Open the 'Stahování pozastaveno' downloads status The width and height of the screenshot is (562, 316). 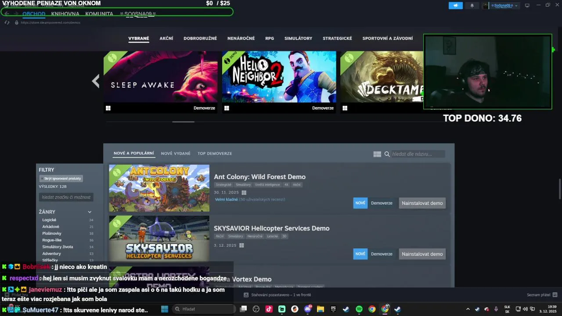pyautogui.click(x=277, y=295)
